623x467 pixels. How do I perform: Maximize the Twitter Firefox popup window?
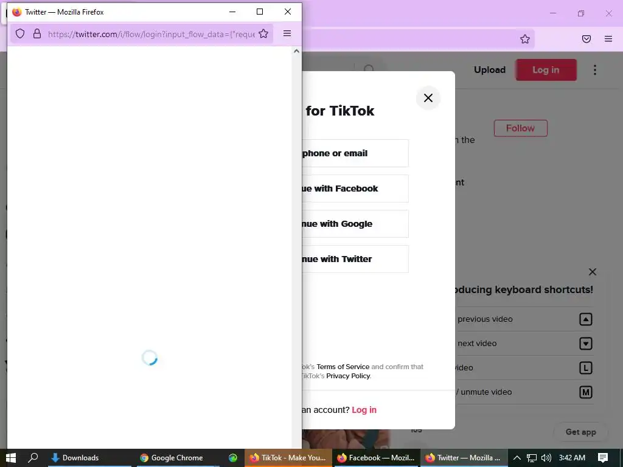pyautogui.click(x=260, y=12)
